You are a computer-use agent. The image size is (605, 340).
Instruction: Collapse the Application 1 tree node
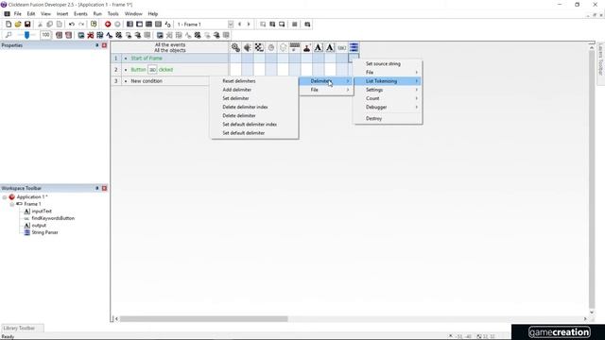(x=5, y=197)
